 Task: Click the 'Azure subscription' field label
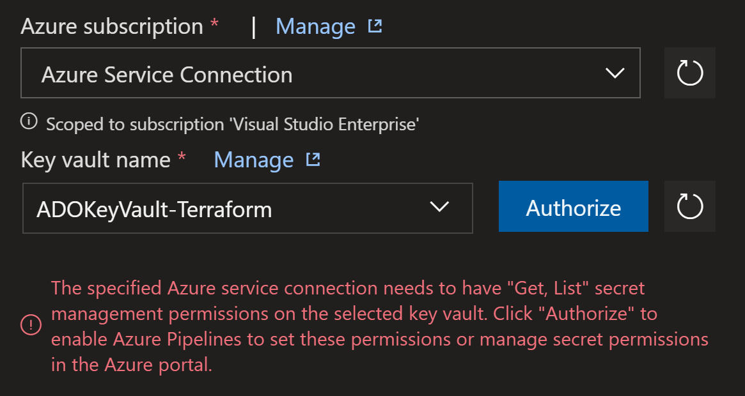point(112,27)
